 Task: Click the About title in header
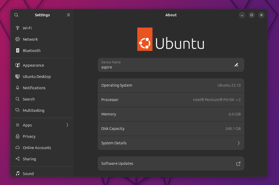pyautogui.click(x=171, y=15)
